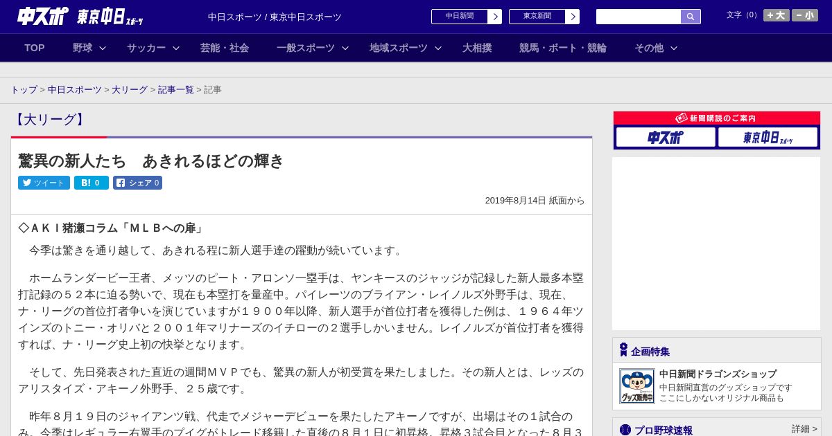This screenshot has height=436, width=832.
Task: Open the 中日新聞 link button
Action: (x=460, y=17)
